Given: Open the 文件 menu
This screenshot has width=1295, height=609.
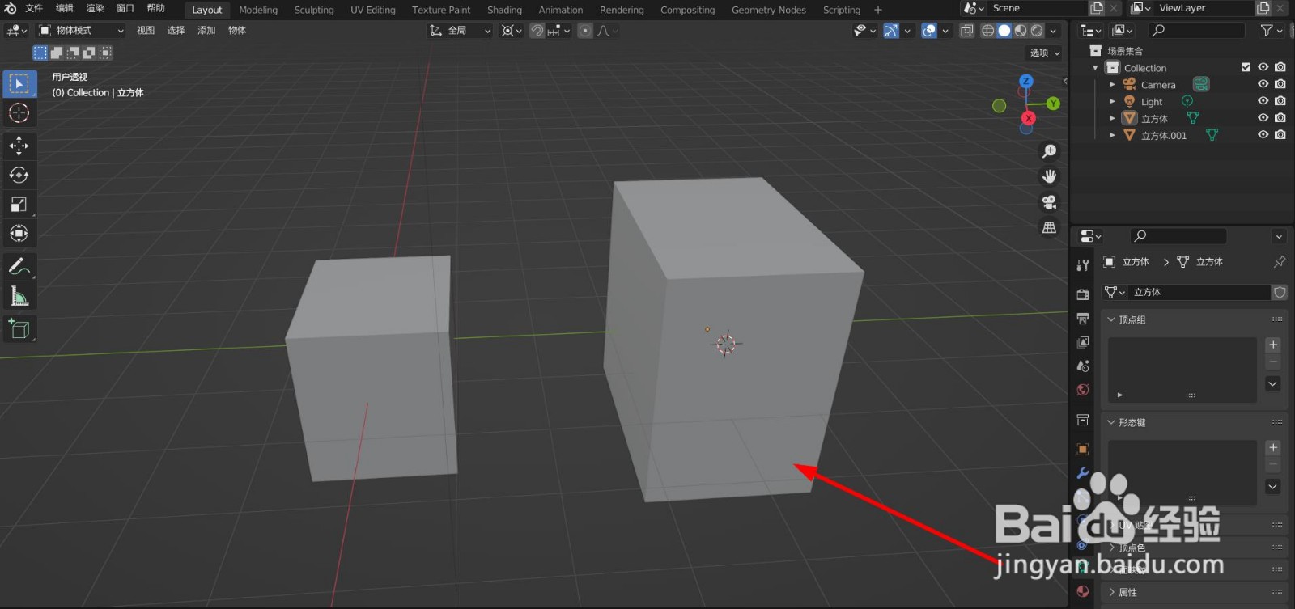Looking at the screenshot, I should click(34, 8).
